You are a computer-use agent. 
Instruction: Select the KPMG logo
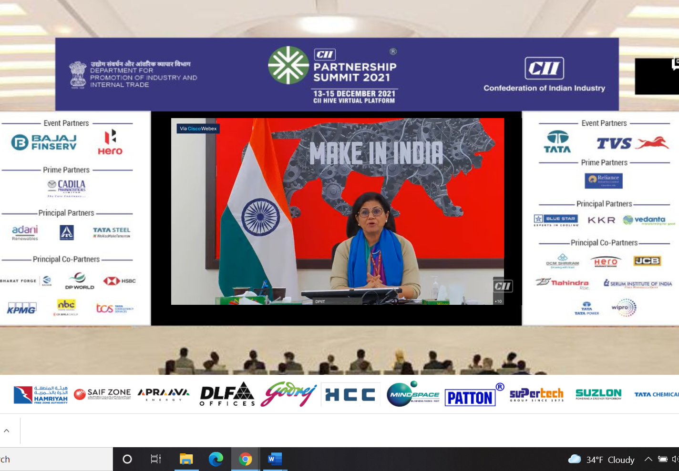coord(21,309)
